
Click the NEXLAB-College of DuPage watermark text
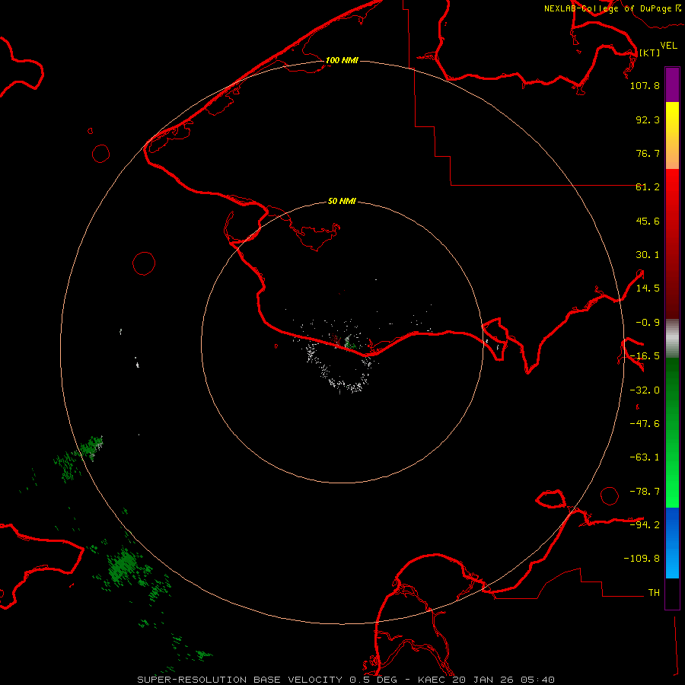(x=607, y=8)
